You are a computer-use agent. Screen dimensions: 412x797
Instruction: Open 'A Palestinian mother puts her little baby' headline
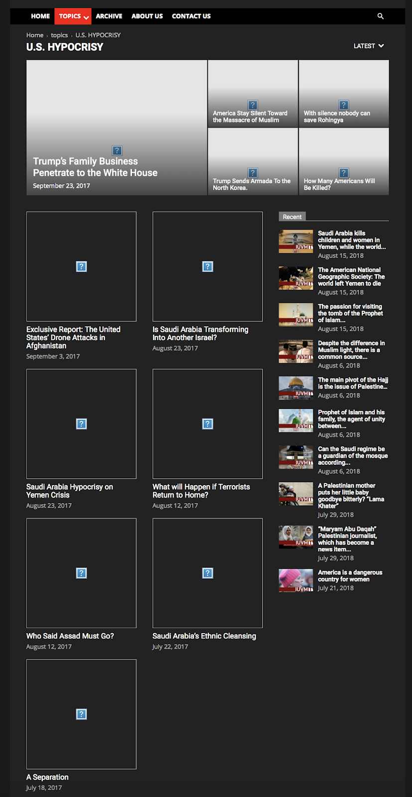[351, 496]
